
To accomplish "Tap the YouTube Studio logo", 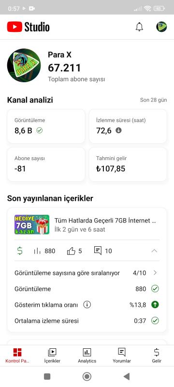I will (29, 27).
